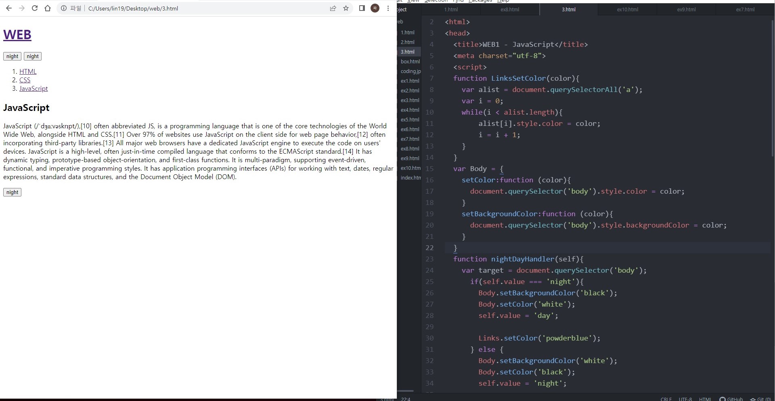Select 3.html in the project tree
The image size is (775, 401).
(408, 52)
